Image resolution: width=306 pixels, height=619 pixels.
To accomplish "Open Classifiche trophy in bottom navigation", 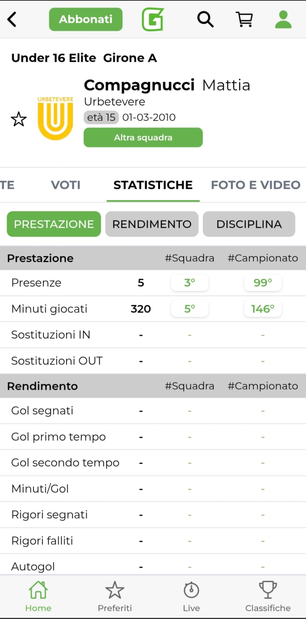I will [268, 596].
